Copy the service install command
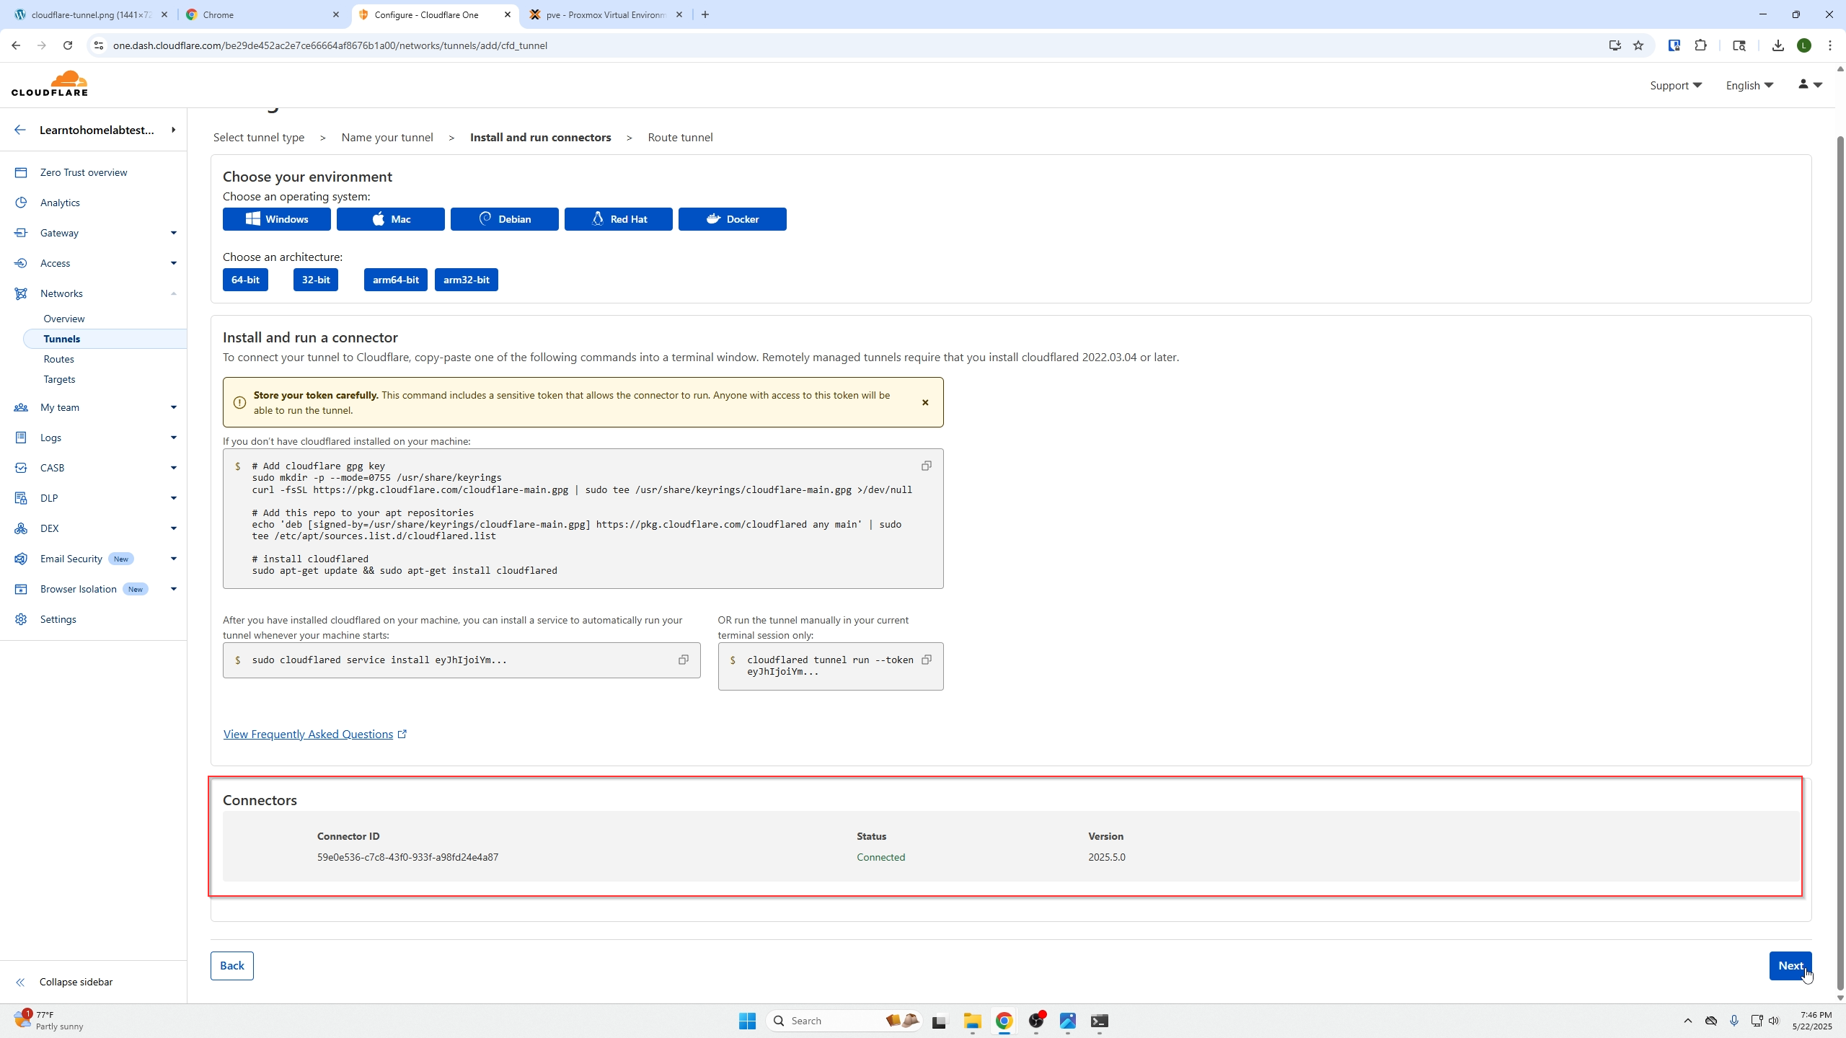The image size is (1846, 1038). pos(683,660)
